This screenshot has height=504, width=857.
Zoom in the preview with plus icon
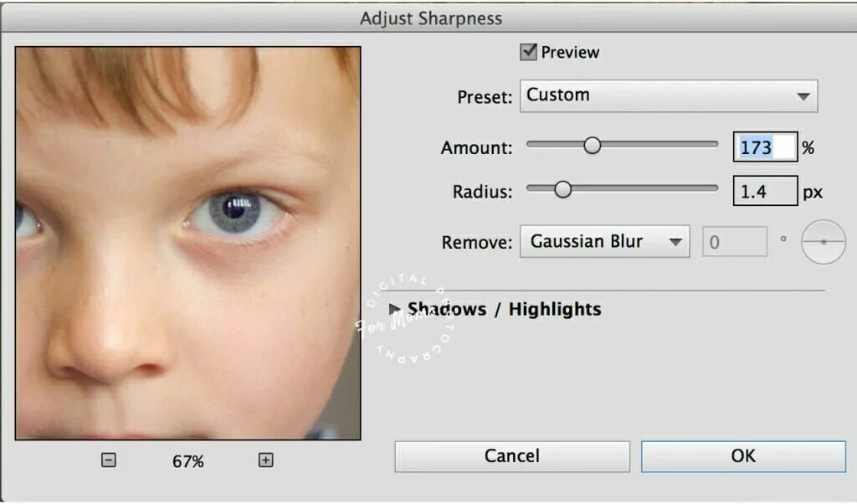(265, 460)
